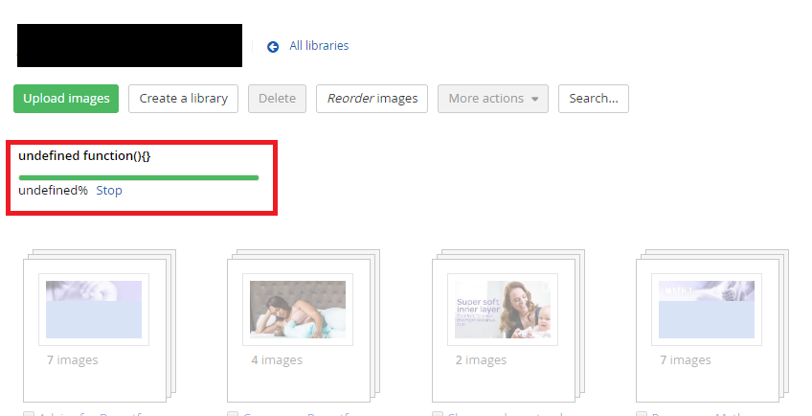Open the MYTH 1 library thumbnail
The image size is (812, 416).
coord(707,310)
